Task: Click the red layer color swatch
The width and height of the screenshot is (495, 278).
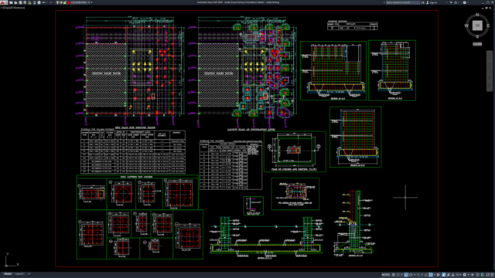Action: [x=69, y=2]
